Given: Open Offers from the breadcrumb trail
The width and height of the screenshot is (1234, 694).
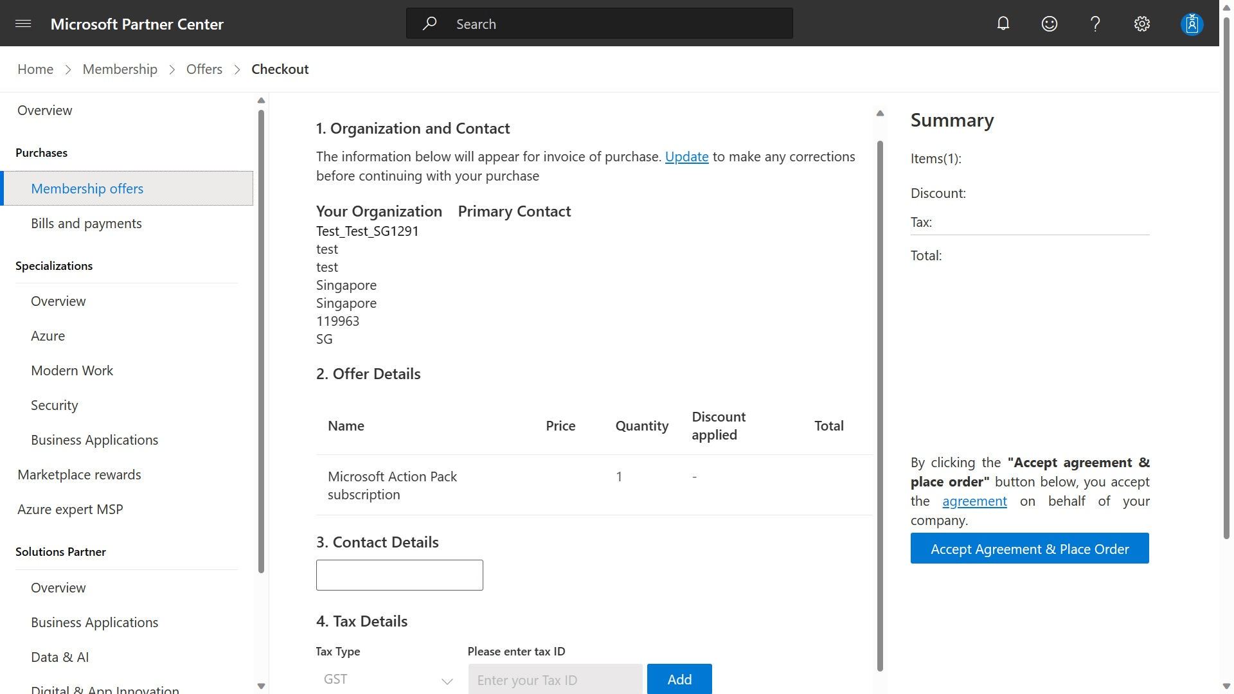Looking at the screenshot, I should tap(204, 69).
